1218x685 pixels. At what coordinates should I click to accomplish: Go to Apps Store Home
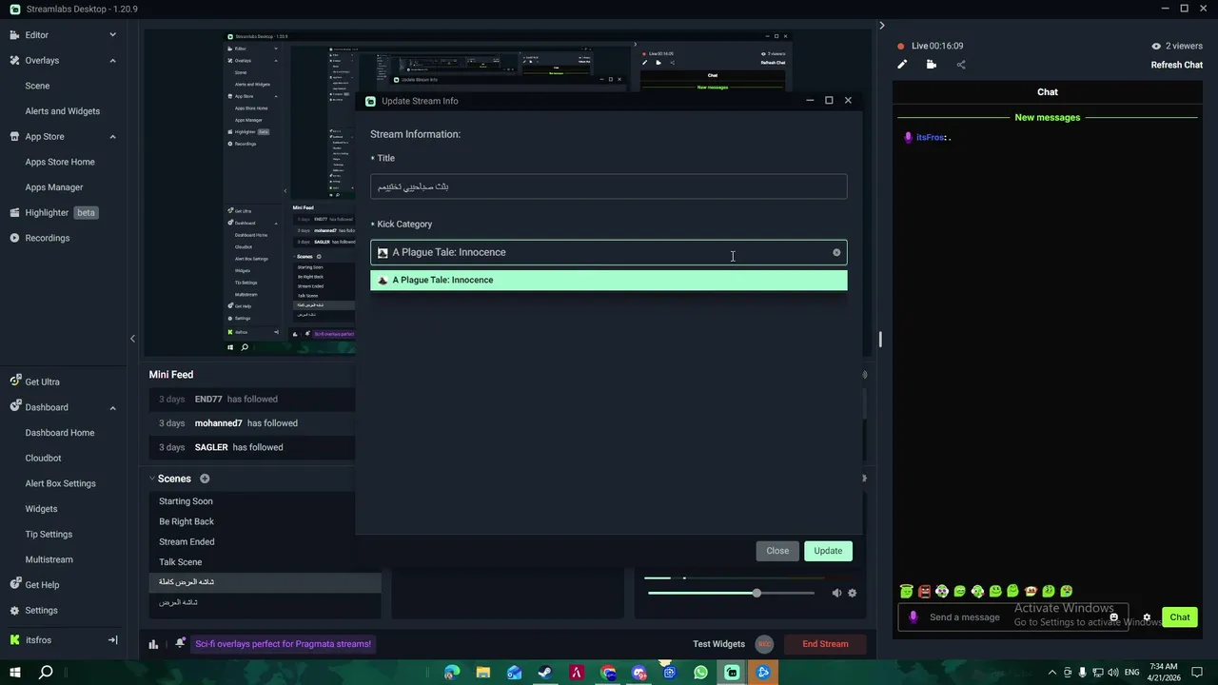60,162
